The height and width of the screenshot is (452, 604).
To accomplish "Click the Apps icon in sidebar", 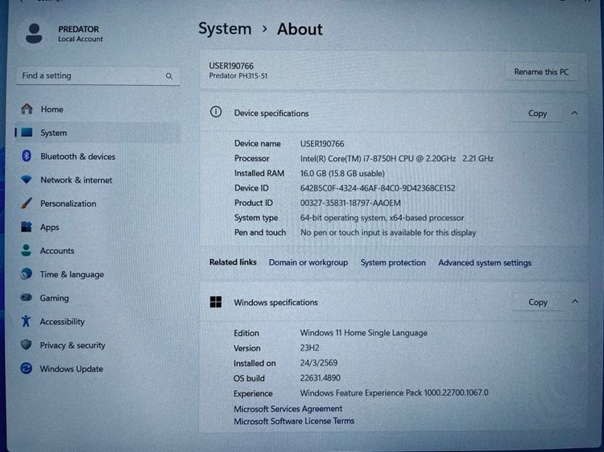I will [x=27, y=228].
